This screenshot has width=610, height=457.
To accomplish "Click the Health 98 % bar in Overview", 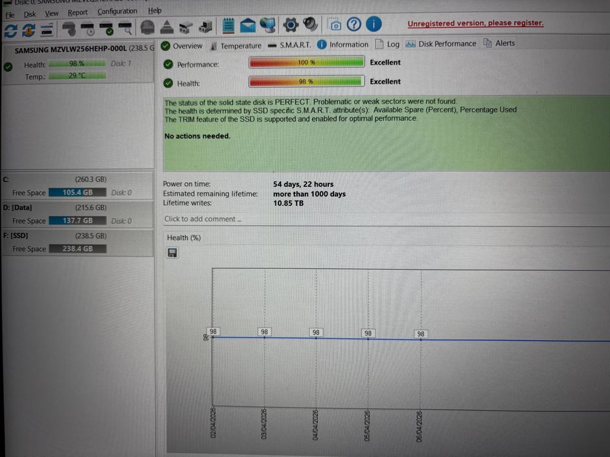I will 307,81.
